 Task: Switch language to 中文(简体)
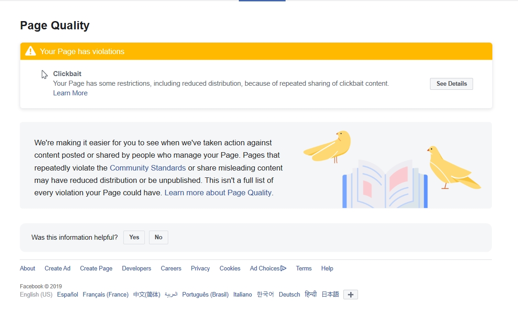tap(147, 294)
